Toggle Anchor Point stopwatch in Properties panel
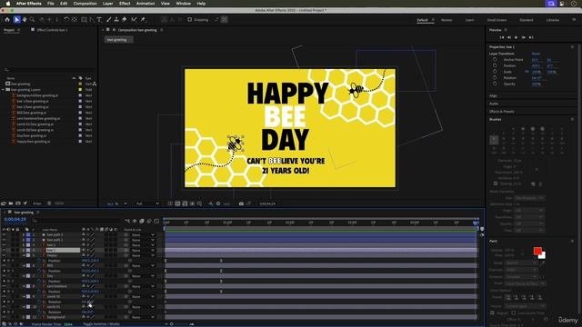The image size is (582, 327). point(495,60)
